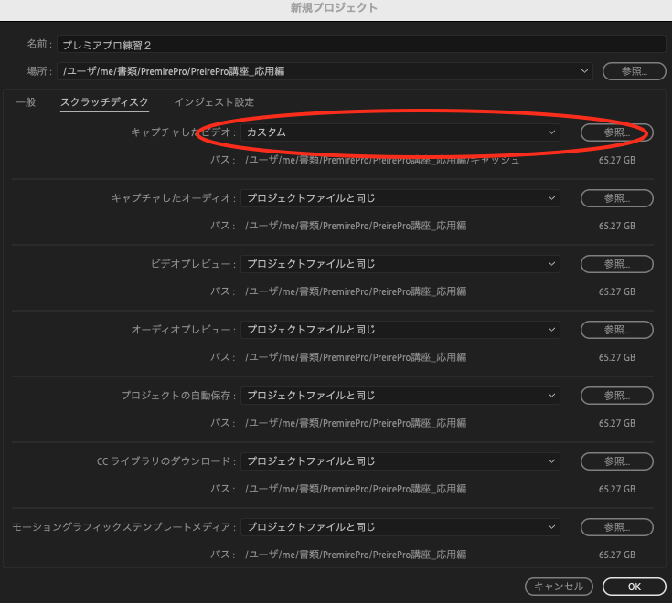
Task: Open the モーショングラフィックステンプレートメディア dropdown
Action: pos(400,527)
